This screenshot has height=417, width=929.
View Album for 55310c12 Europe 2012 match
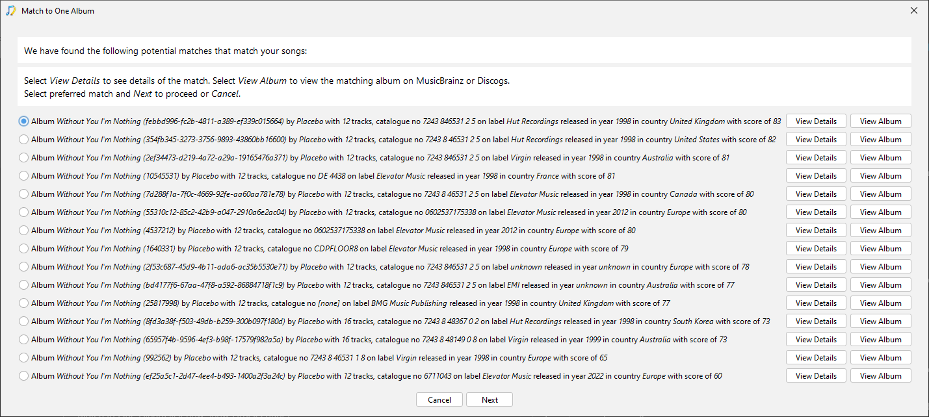click(x=881, y=212)
